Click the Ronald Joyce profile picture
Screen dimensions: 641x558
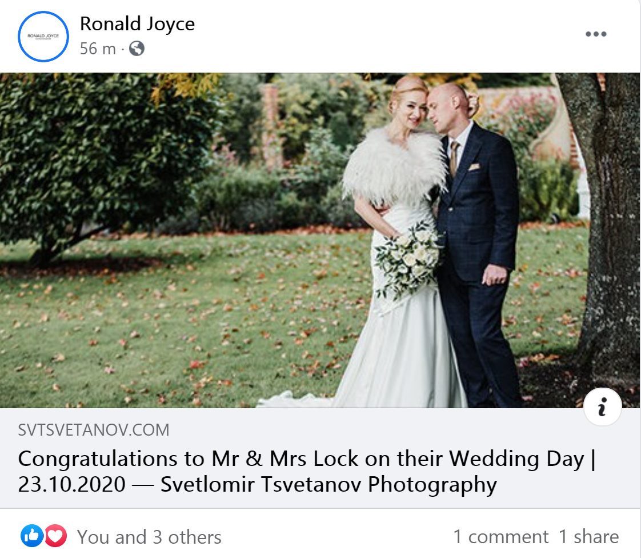tap(43, 37)
